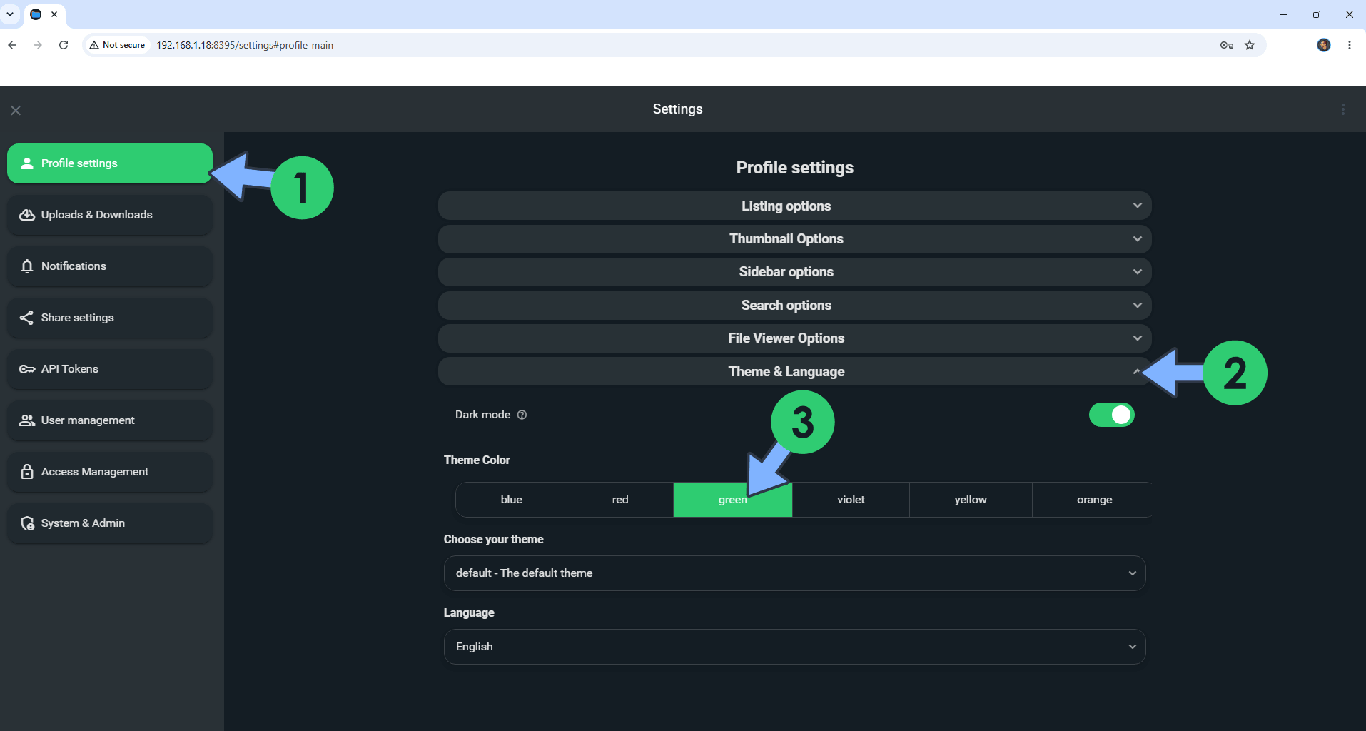Go to User management
Viewport: 1366px width, 731px height.
pyautogui.click(x=110, y=420)
